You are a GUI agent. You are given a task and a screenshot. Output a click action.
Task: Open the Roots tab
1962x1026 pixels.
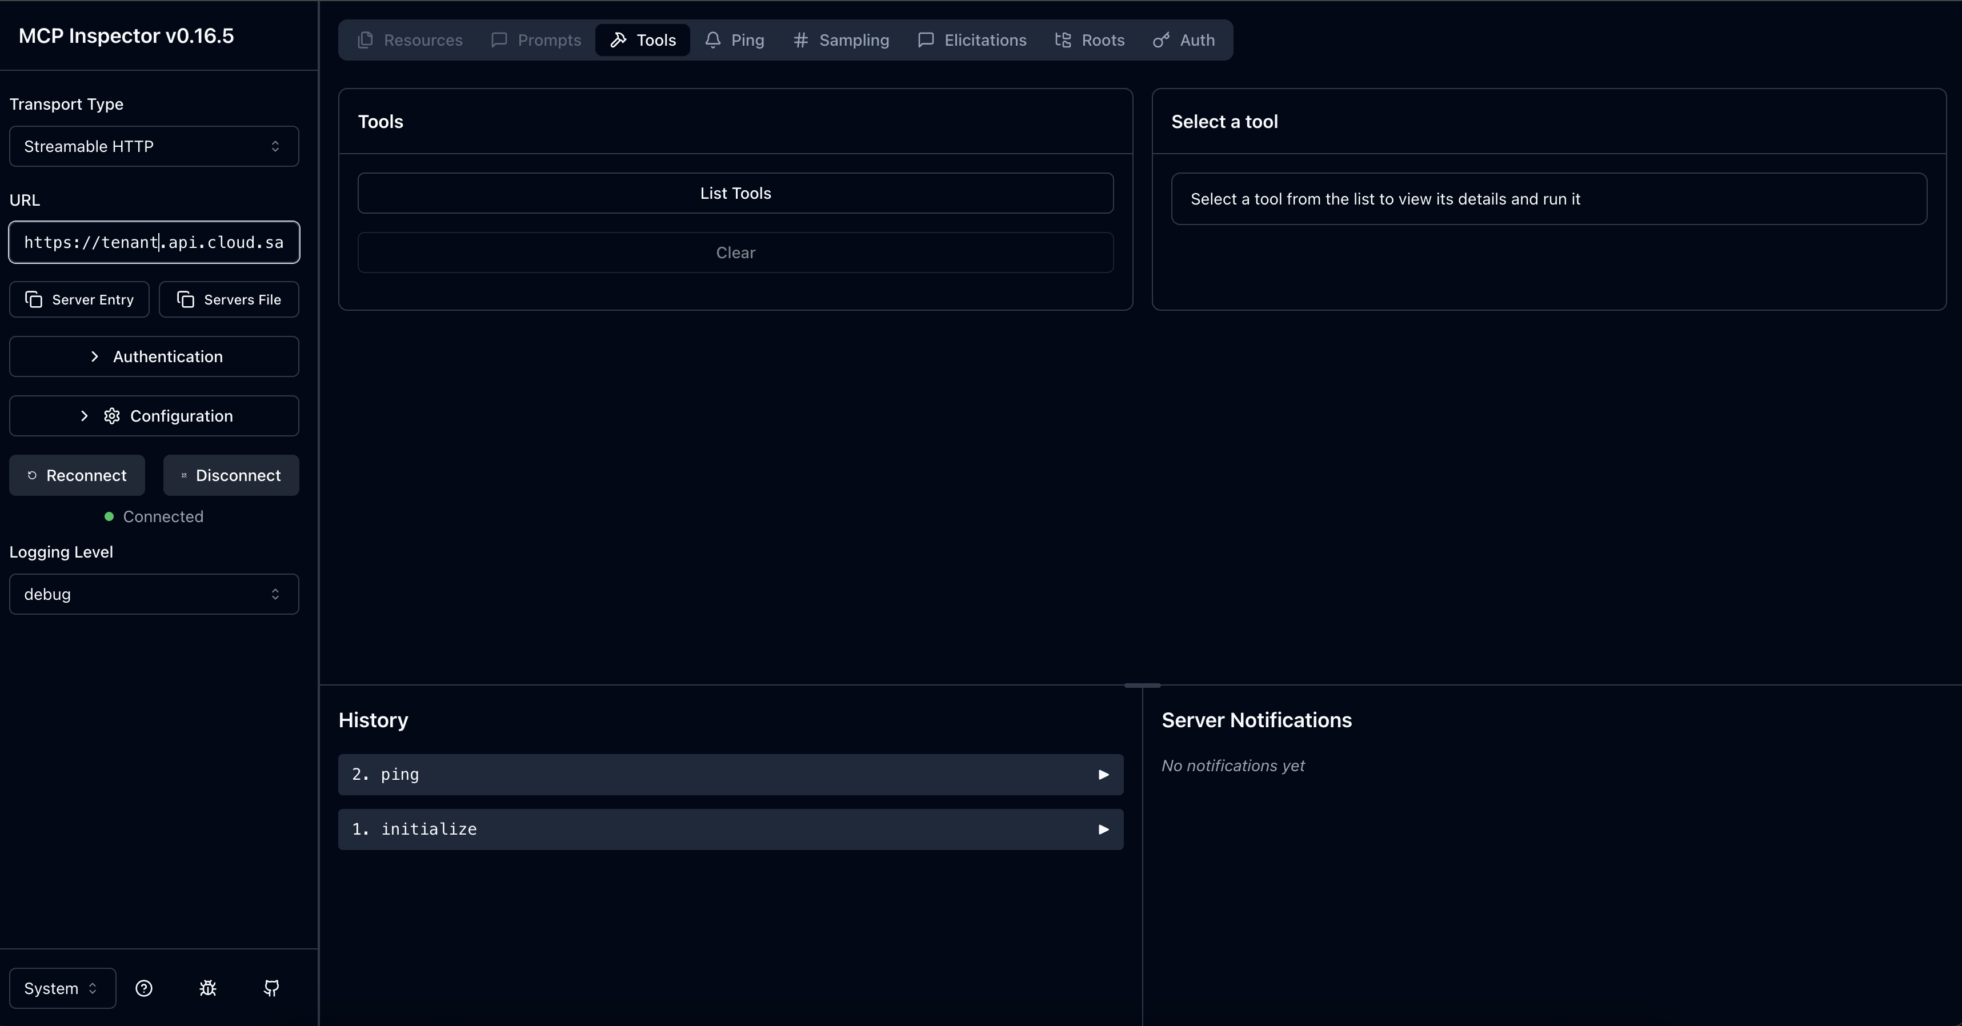(x=1089, y=41)
